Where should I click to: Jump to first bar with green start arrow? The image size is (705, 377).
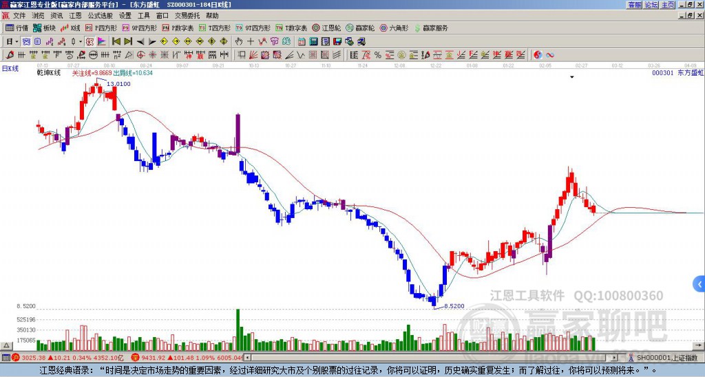(x=116, y=41)
